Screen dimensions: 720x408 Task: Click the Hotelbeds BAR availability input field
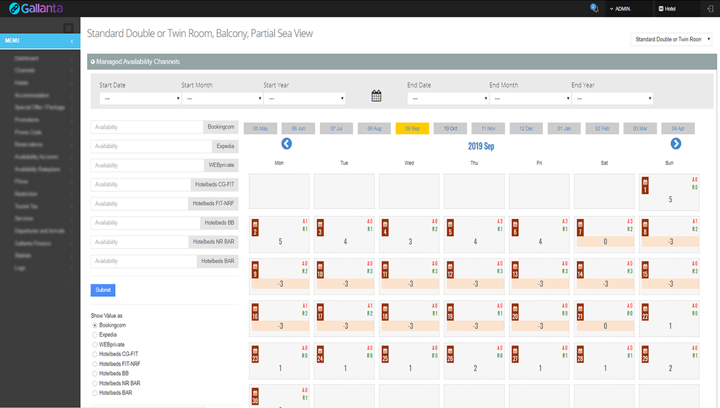[143, 261]
